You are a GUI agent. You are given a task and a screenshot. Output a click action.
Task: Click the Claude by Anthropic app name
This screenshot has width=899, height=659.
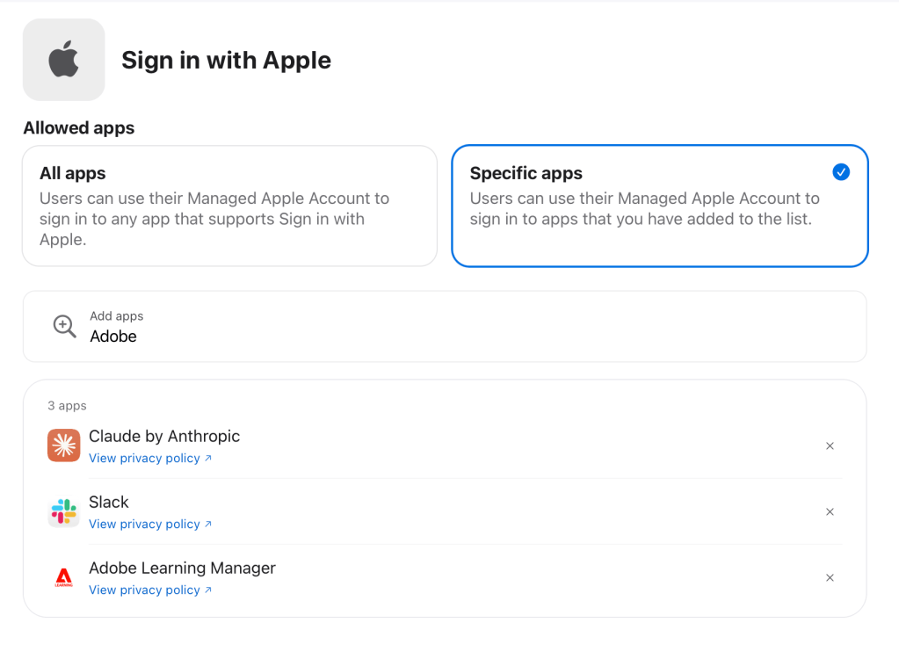pyautogui.click(x=164, y=436)
